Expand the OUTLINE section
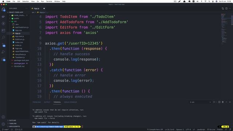The height and width of the screenshot is (131, 233). (x=13, y=120)
